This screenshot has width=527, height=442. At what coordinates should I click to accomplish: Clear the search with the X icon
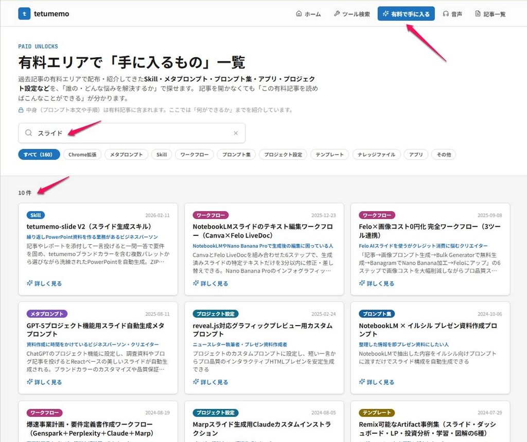click(236, 133)
